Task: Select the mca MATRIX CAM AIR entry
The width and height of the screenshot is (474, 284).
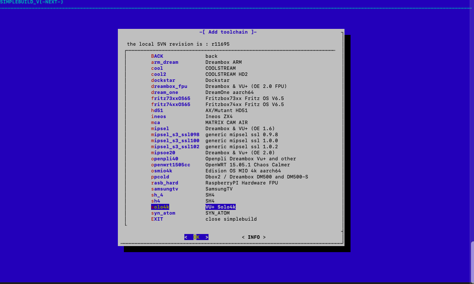Action: coord(155,122)
